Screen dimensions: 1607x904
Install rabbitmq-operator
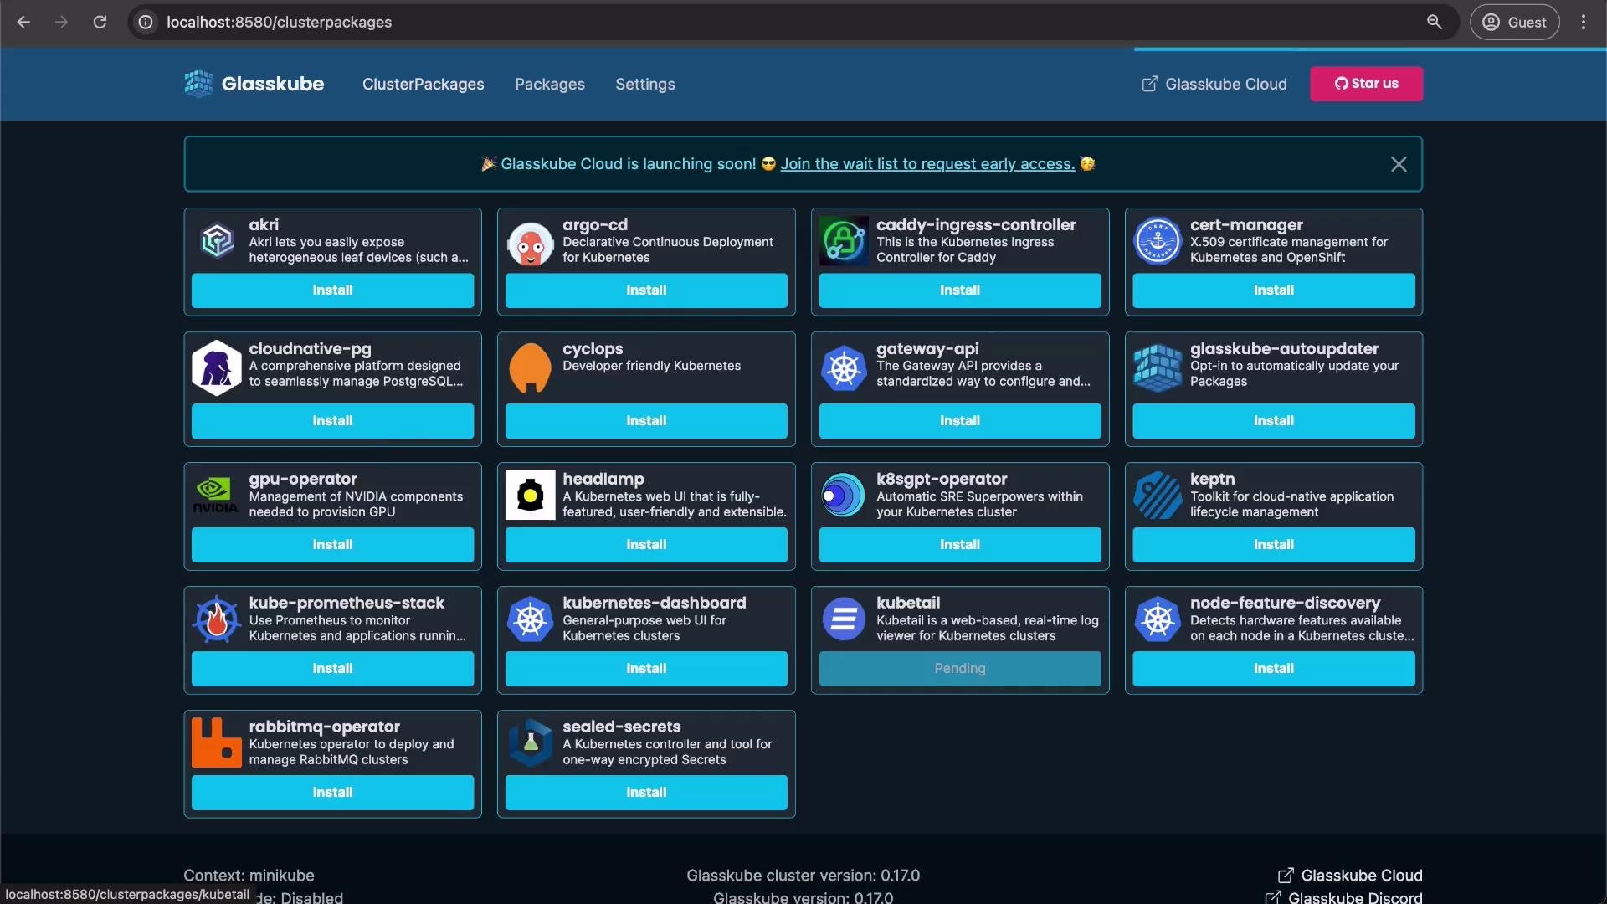click(332, 793)
